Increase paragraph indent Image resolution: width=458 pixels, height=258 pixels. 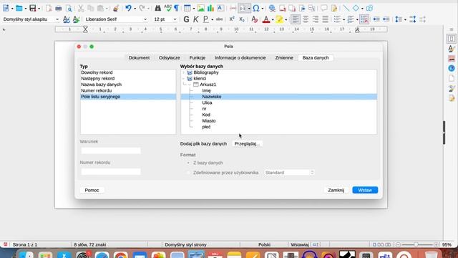[x=376, y=19]
